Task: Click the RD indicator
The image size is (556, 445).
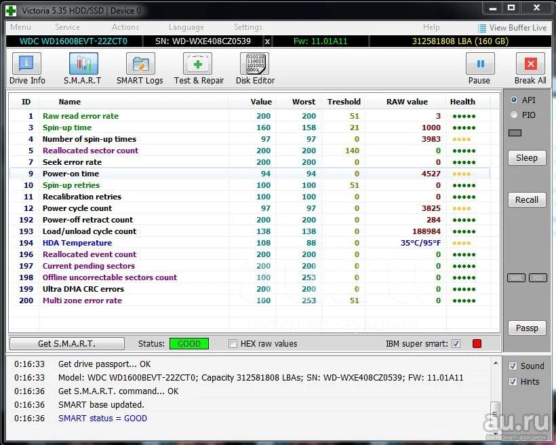Action: [538, 277]
